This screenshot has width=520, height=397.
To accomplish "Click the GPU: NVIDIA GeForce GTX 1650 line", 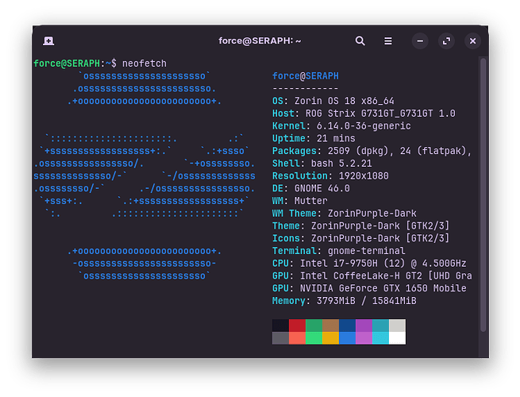I will click(x=369, y=288).
